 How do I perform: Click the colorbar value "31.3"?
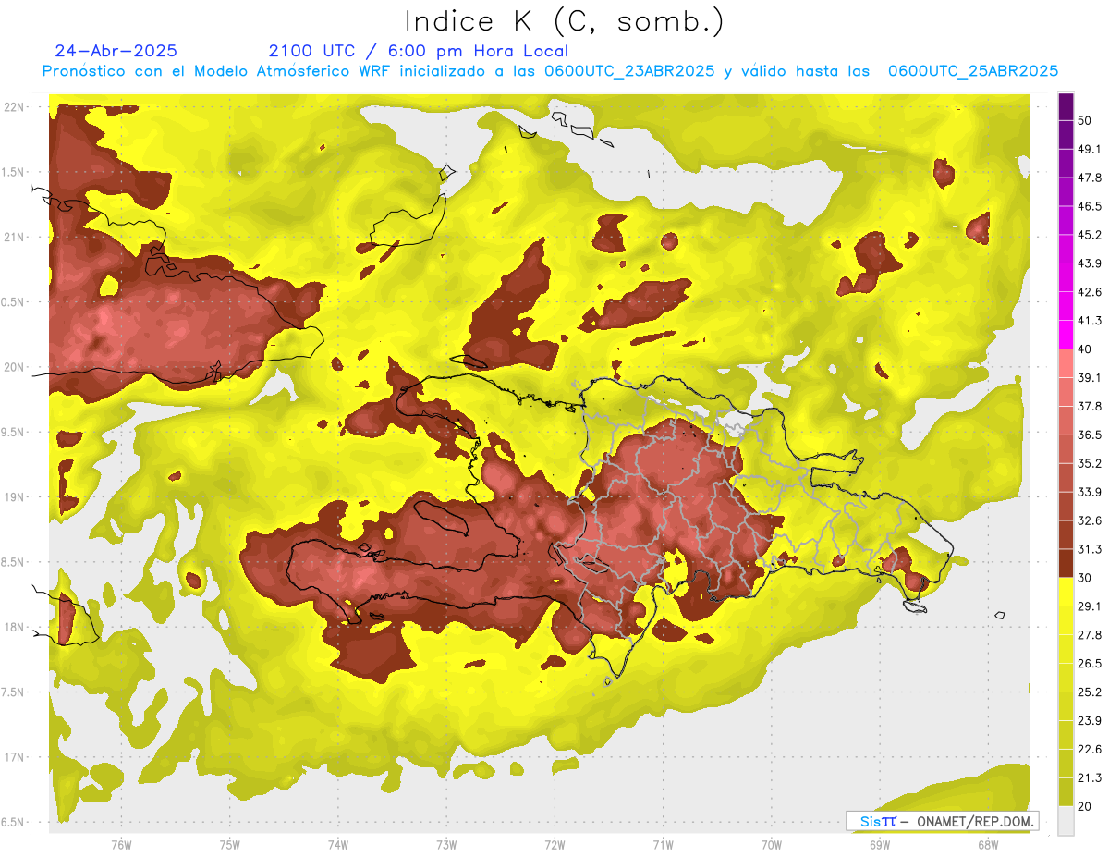coord(1089,549)
